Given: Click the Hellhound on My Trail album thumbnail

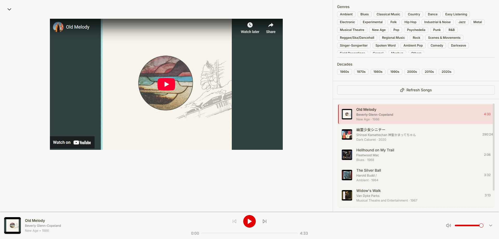Looking at the screenshot, I should (x=347, y=155).
